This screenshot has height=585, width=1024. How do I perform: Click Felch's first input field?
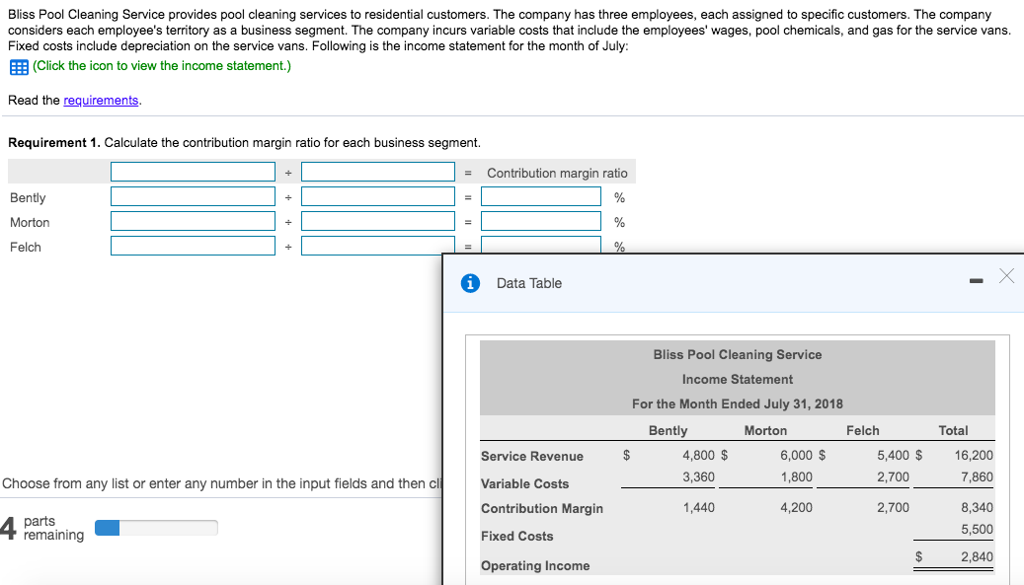[193, 246]
